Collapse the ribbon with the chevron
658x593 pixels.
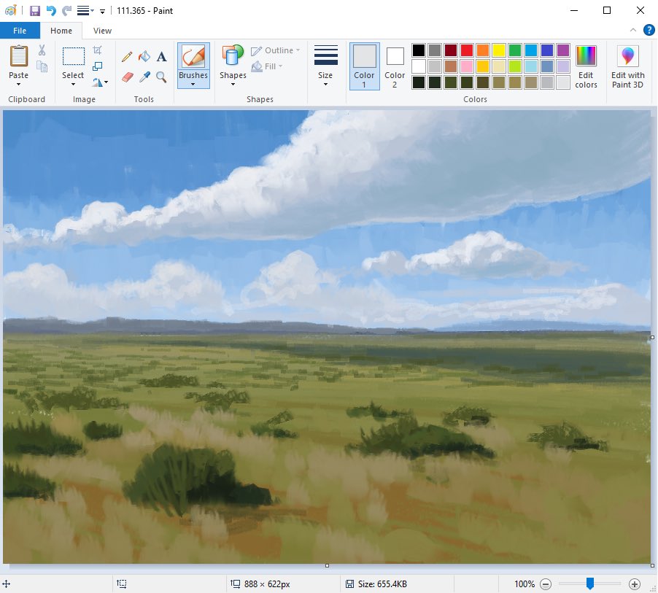633,30
